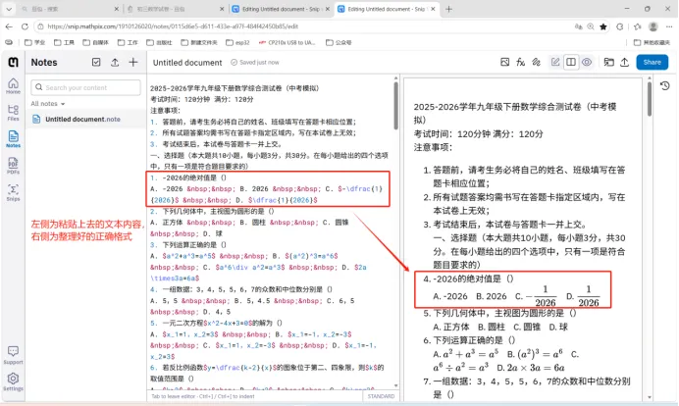Click the blue Share button
Image resolution: width=679 pixels, height=406 pixels.
[652, 63]
